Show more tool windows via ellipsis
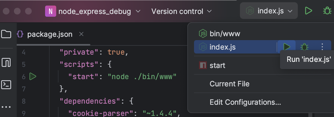The image size is (334, 117). [6, 107]
